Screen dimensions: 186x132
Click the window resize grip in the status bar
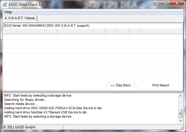tap(182, 127)
